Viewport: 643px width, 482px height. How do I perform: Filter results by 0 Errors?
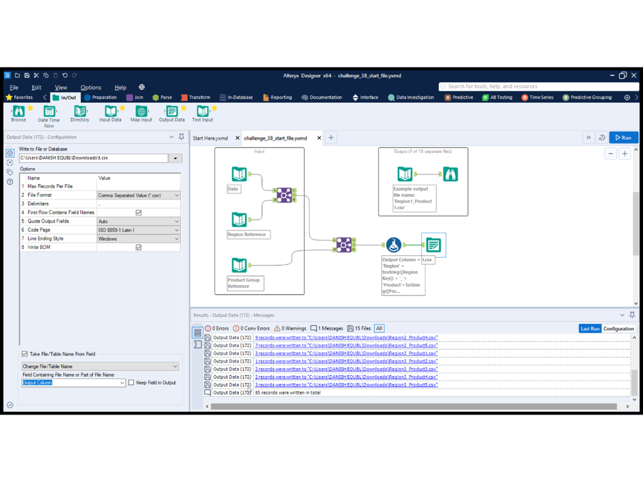pos(217,328)
